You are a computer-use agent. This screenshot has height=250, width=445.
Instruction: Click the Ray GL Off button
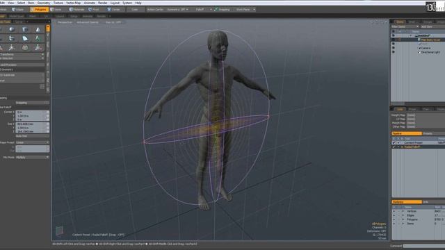click(113, 22)
